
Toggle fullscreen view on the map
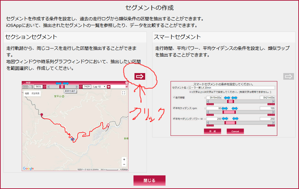click(x=123, y=93)
